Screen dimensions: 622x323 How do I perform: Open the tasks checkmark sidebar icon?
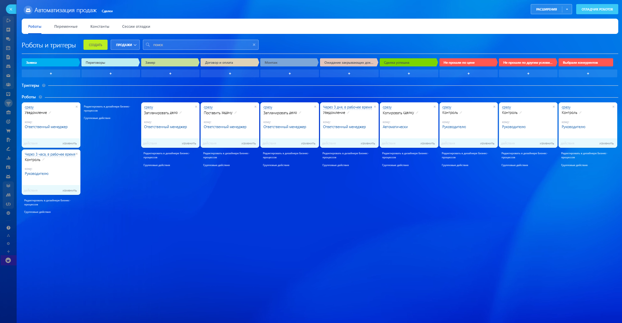click(x=8, y=94)
